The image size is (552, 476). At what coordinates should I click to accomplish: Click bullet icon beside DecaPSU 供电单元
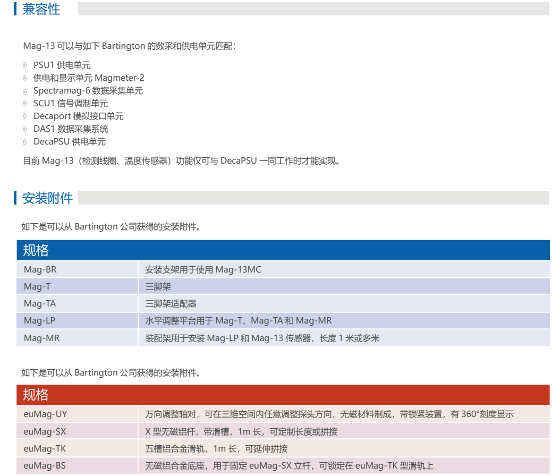point(24,142)
